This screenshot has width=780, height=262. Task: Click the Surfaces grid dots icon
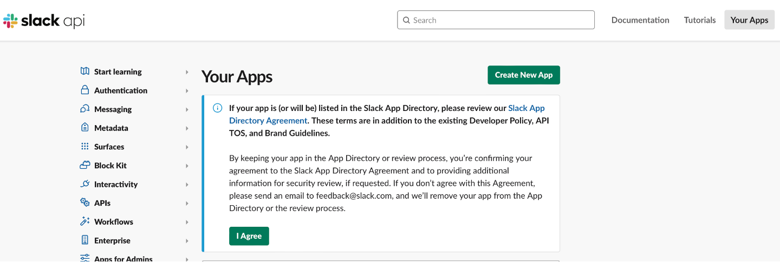click(x=84, y=146)
